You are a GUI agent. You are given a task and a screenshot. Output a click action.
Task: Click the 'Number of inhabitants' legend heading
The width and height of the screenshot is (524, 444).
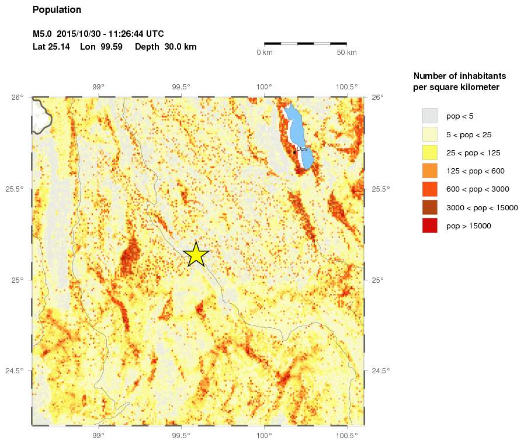pyautogui.click(x=459, y=76)
